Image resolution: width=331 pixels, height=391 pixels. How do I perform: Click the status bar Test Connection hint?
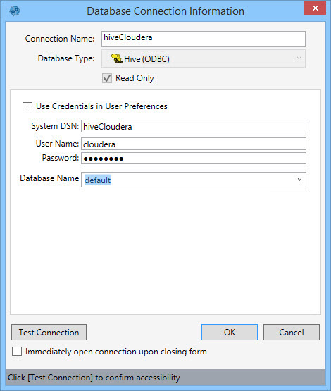point(94,378)
